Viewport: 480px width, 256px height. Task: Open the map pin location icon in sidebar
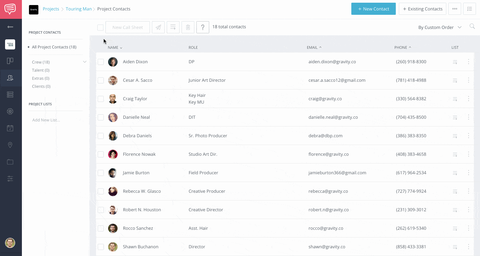[10, 145]
